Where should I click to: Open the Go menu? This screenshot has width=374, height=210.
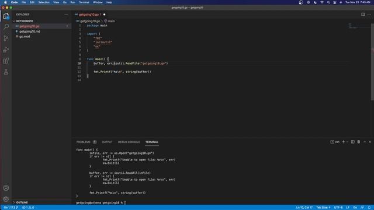click(65, 2)
